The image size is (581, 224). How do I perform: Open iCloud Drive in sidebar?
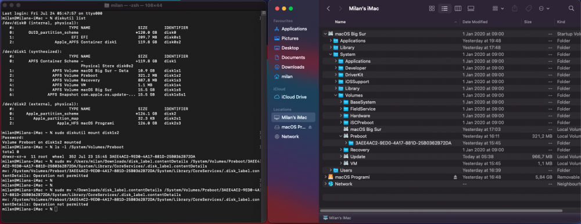tap(294, 97)
